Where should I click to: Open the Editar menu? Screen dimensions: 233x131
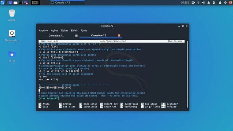coord(64,31)
